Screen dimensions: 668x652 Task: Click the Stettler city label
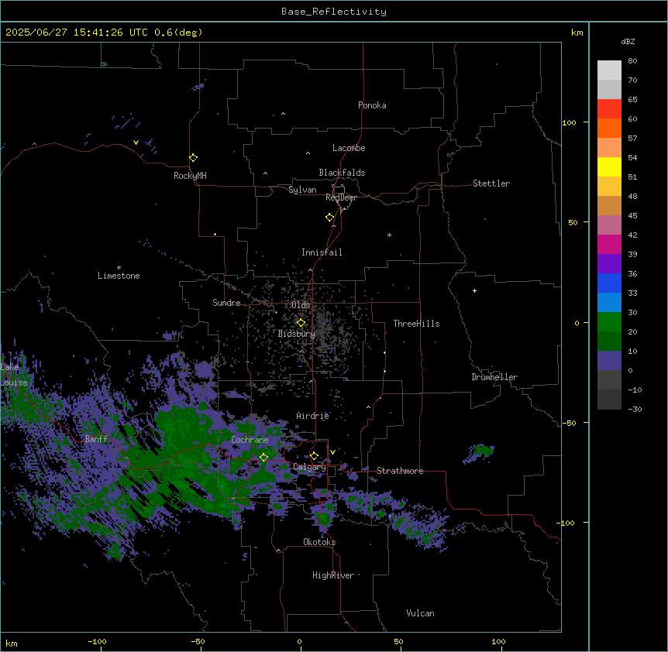491,184
